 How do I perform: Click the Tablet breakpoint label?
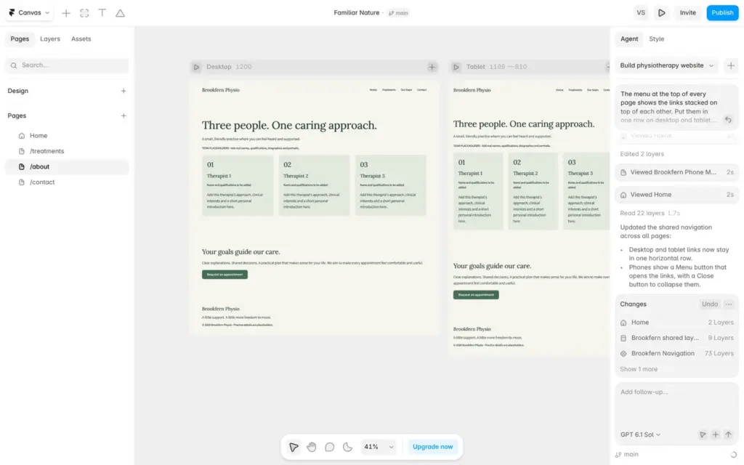click(496, 67)
